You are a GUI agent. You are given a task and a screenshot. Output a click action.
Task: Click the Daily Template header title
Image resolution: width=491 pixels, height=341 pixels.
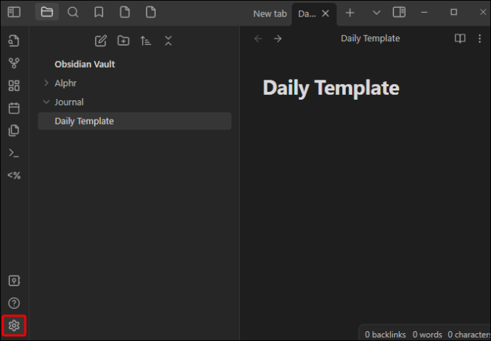coord(370,38)
